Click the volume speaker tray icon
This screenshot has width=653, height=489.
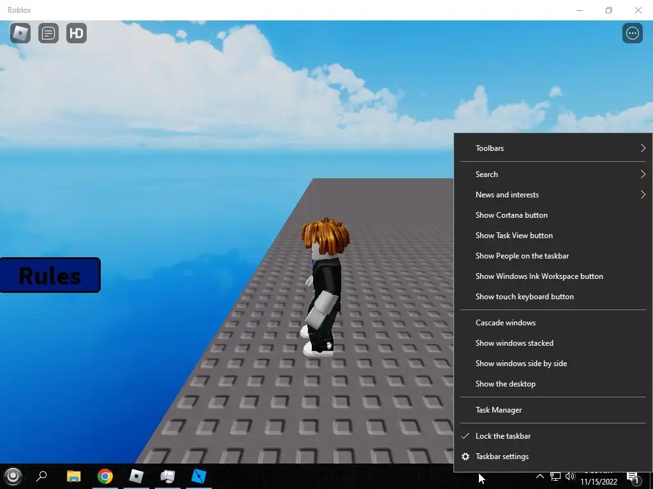point(570,476)
